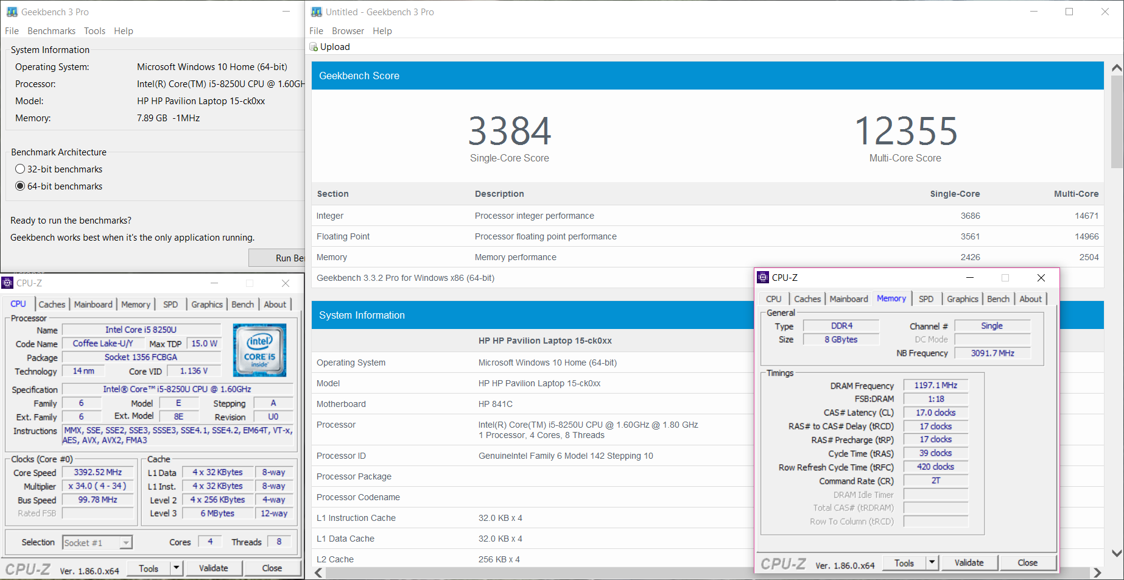
Task: Click horizontal scroll right arrow in results
Action: (1097, 573)
